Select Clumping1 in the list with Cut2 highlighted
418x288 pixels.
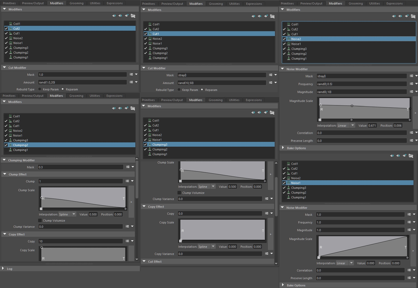pos(21,57)
